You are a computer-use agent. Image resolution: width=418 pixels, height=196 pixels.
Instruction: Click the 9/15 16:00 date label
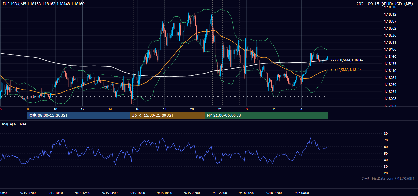(137, 193)
